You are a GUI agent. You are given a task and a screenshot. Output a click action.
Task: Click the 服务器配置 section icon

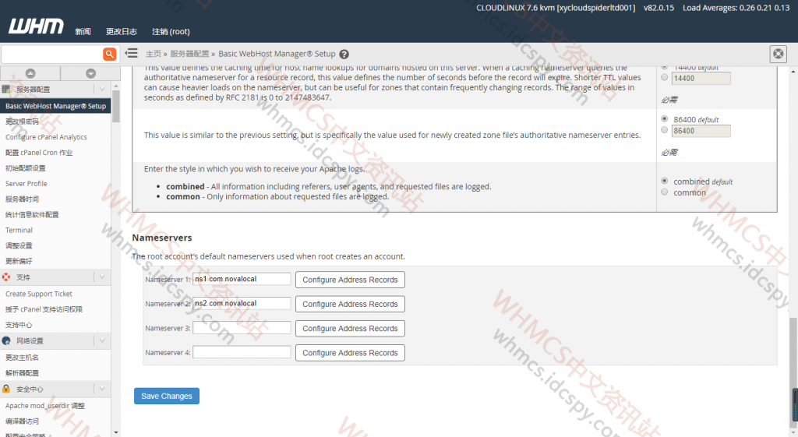pos(6,89)
